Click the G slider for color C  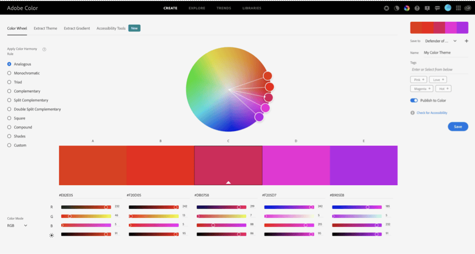pyautogui.click(x=222, y=216)
